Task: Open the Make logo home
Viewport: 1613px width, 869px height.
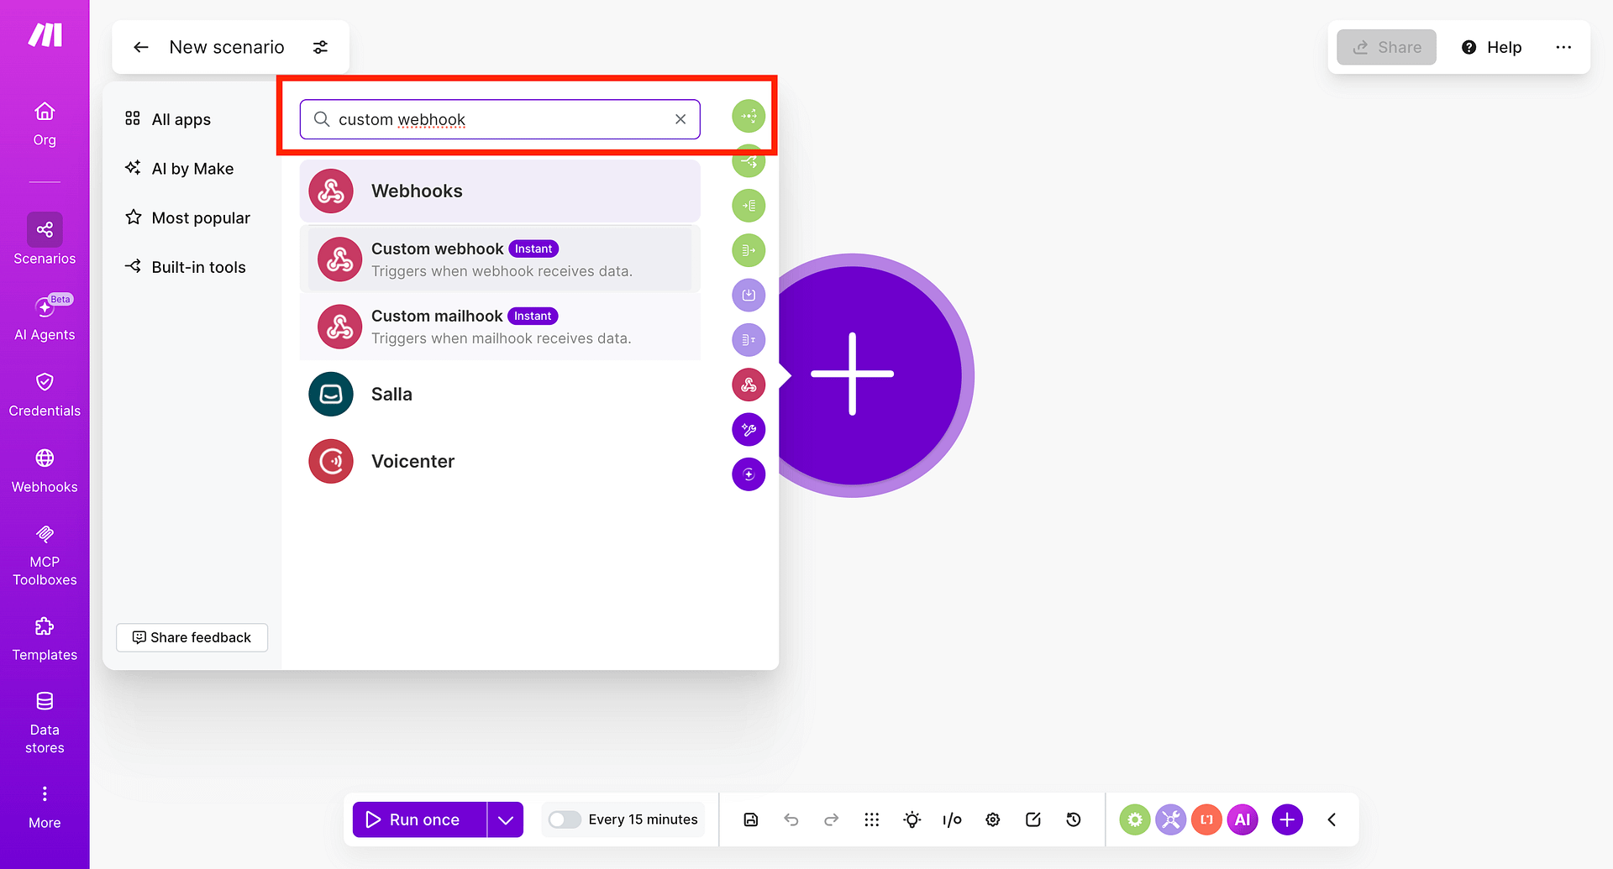Action: point(45,35)
